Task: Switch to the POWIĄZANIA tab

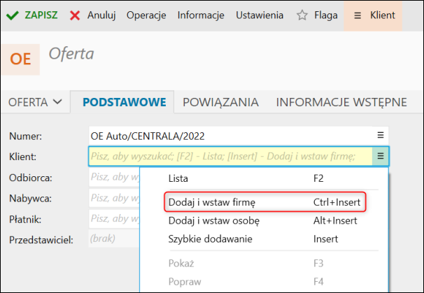Action: click(x=220, y=102)
